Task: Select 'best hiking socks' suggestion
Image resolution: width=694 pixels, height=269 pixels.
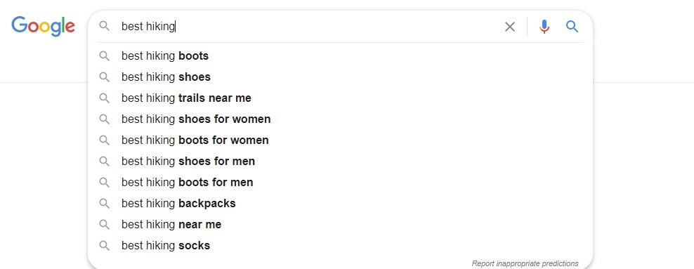Action: tap(340, 246)
